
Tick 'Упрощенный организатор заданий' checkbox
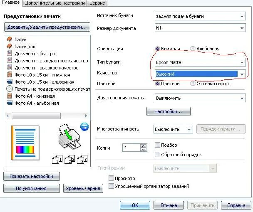pyautogui.click(x=111, y=186)
